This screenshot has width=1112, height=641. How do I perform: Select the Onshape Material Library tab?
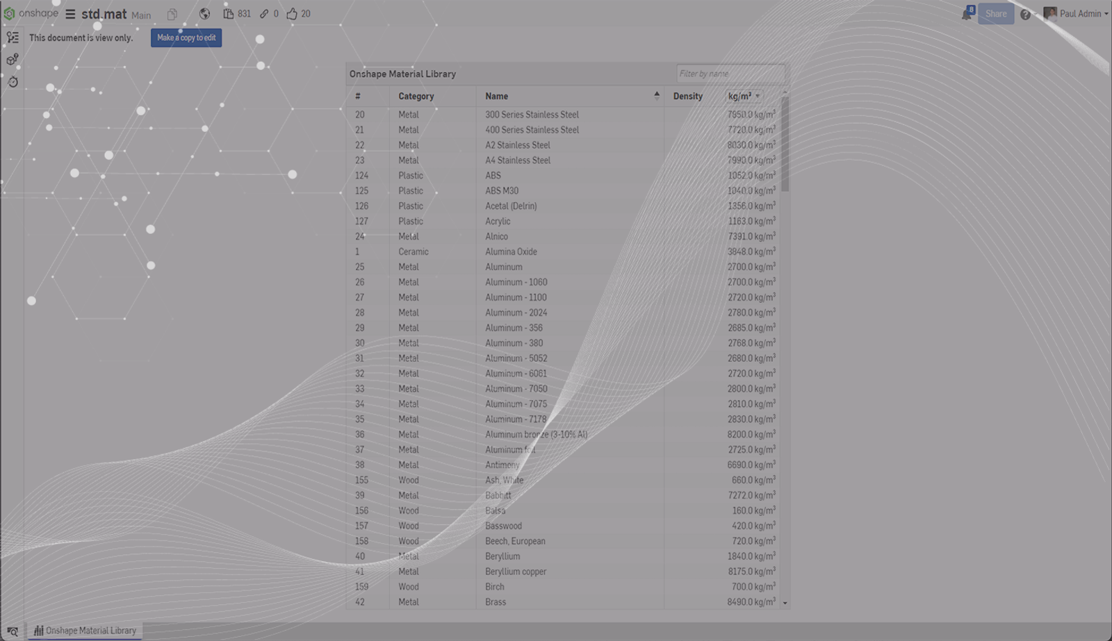85,631
